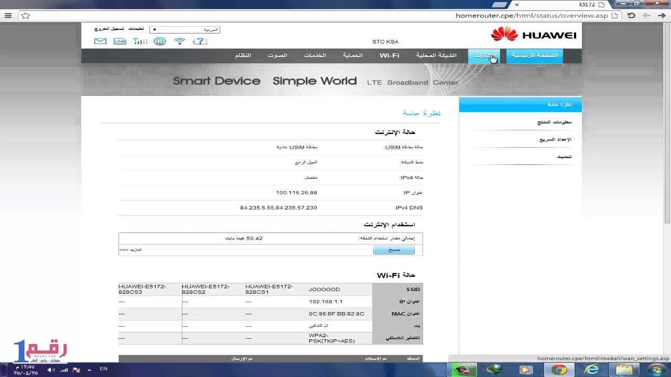The image size is (671, 377).
Task: Open the SMS envelope icon
Action: [100, 41]
